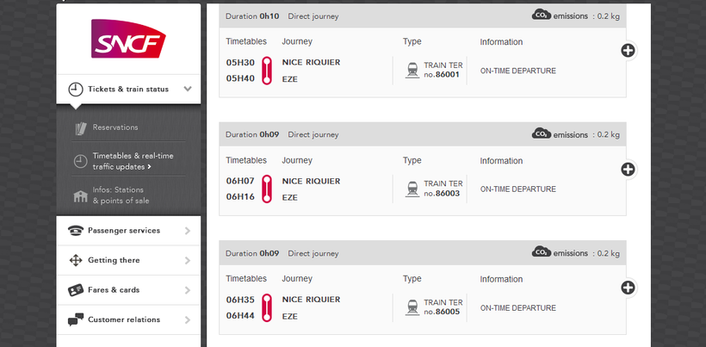Open Infos: Stations & points of sale
Screen dimensions: 706x347
click(120, 195)
